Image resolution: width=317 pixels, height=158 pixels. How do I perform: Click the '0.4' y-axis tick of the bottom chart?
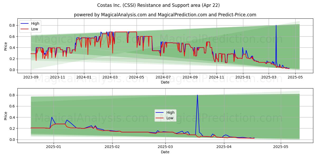[13, 117]
